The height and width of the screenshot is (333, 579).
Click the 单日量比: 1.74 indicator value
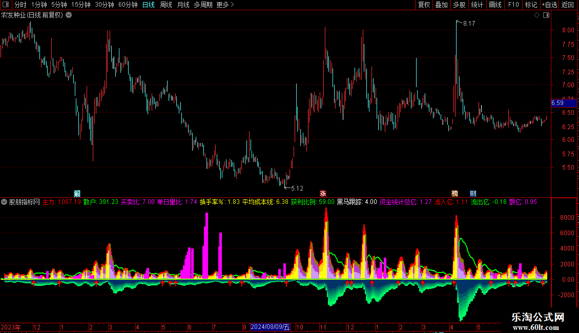[177, 202]
